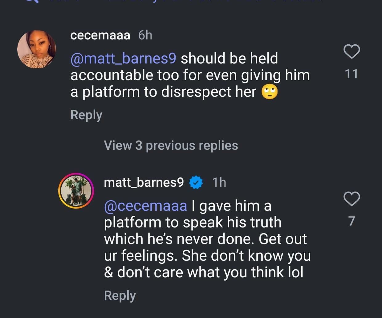Like matt_barnes9's reply with heart icon
This screenshot has width=382, height=318.
click(352, 199)
